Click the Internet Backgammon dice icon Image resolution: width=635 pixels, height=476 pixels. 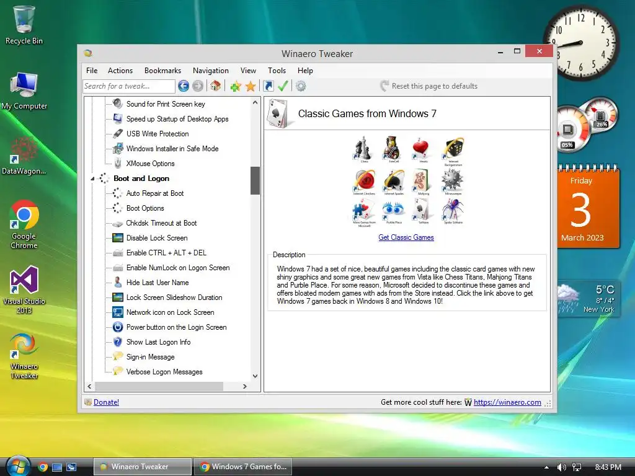tap(453, 151)
